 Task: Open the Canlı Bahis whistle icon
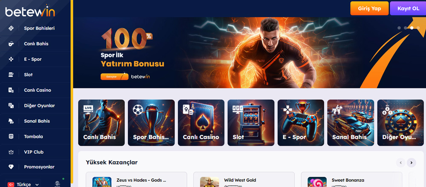(x=11, y=44)
